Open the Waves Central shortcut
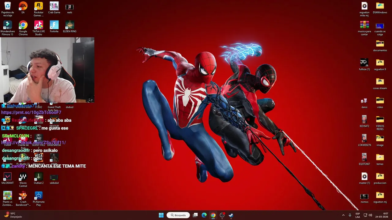Image resolution: width=392 pixels, height=220 pixels. pyautogui.click(x=23, y=180)
